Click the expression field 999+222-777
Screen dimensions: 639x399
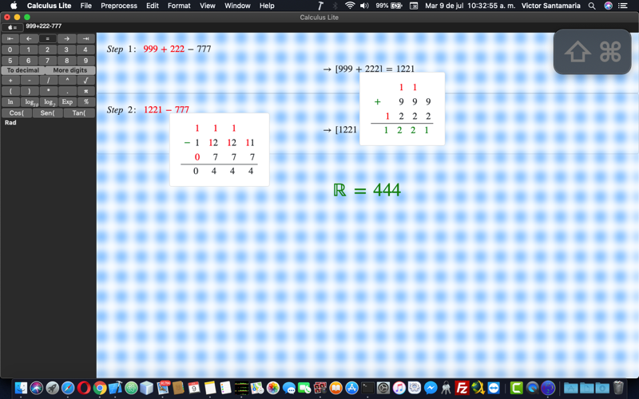pos(44,26)
